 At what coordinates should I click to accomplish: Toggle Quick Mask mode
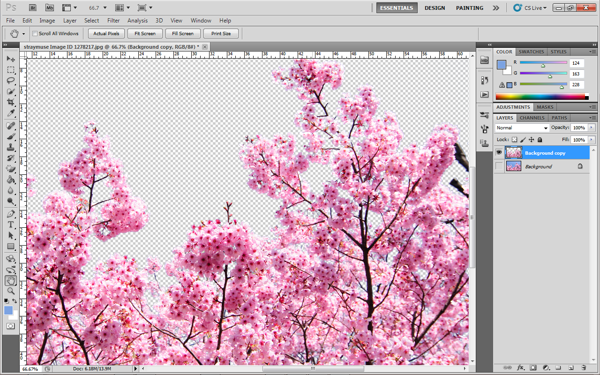coord(11,326)
